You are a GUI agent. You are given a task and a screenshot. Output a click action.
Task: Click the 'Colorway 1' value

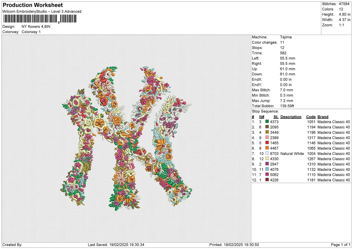click(x=31, y=32)
